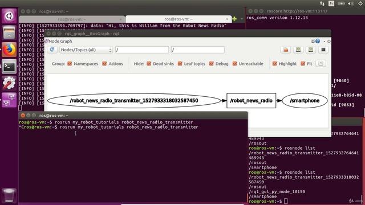Load a DOT graph file
The image size is (365, 205).
point(286,50)
